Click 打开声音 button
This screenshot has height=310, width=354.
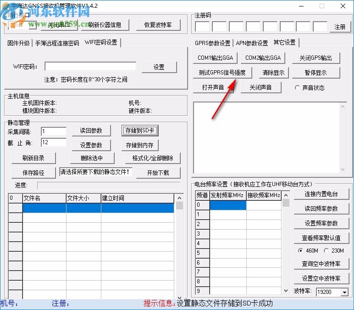(x=213, y=87)
